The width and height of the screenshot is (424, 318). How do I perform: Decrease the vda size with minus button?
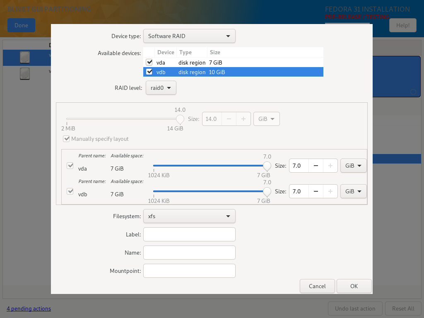[316, 166]
